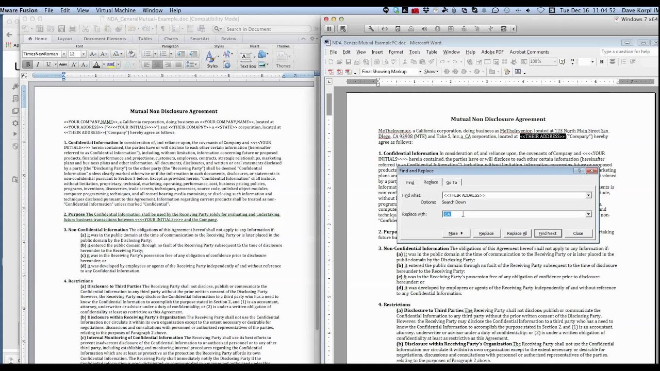
Task: Toggle Bold in Mac Word ribbon
Action: pos(28,64)
